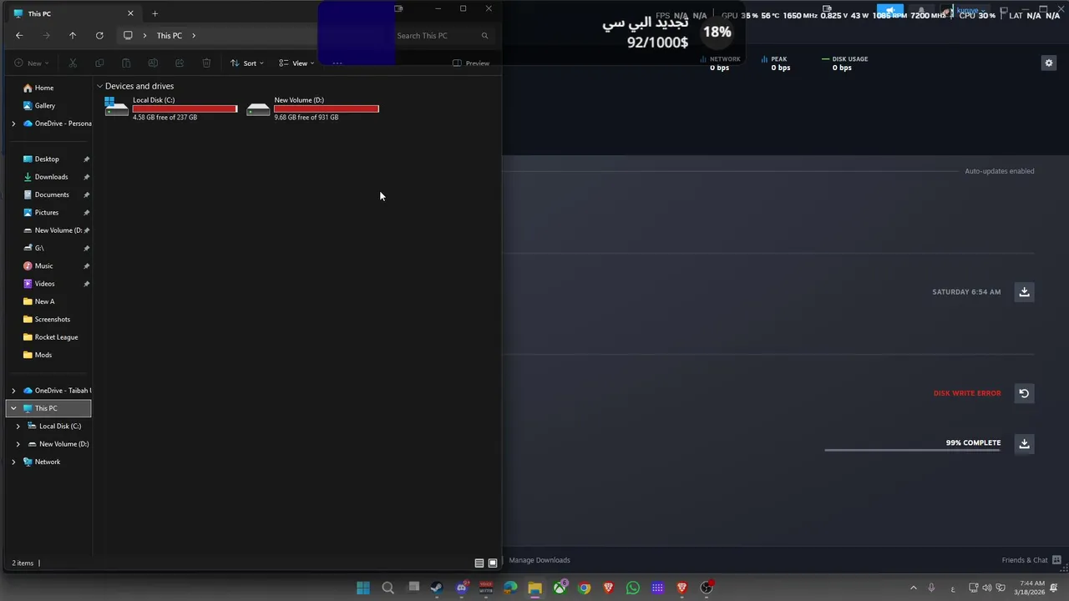Click the volume icon in system tray
The height and width of the screenshot is (601, 1069).
pyautogui.click(x=987, y=588)
